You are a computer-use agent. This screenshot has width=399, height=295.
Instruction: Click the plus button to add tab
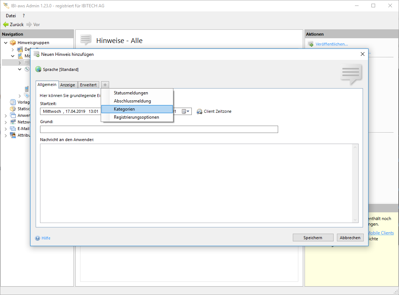pyautogui.click(x=105, y=85)
